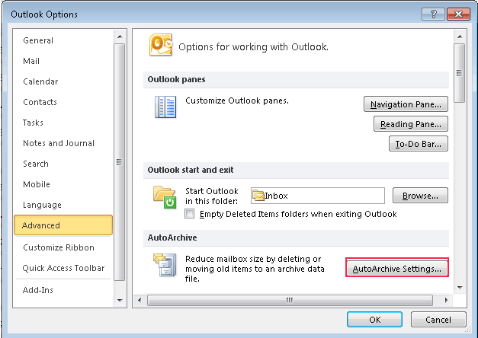Image resolution: width=478 pixels, height=338 pixels.
Task: Select the Mail category
Action: [31, 61]
